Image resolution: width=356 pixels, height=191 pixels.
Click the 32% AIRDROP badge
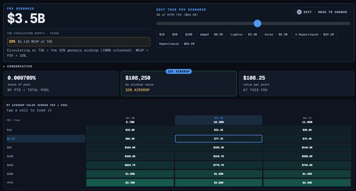(179, 72)
